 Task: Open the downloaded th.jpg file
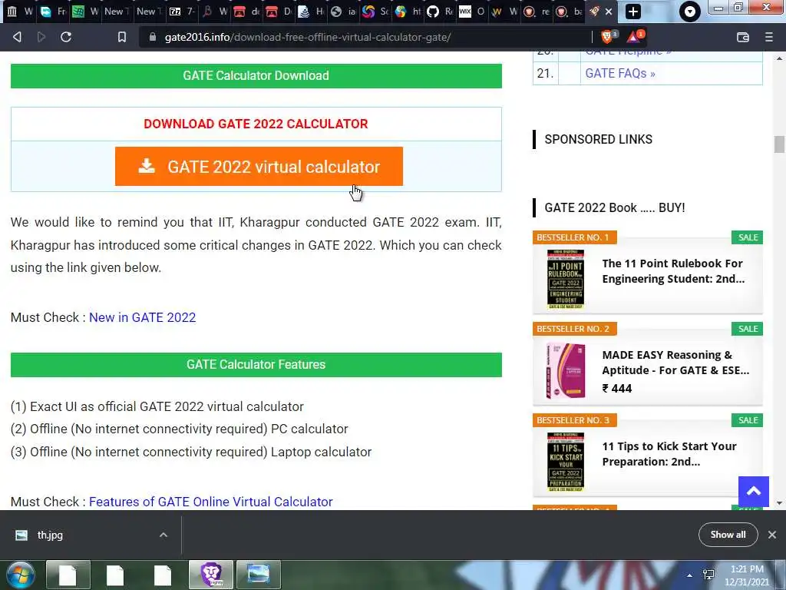[x=50, y=535]
